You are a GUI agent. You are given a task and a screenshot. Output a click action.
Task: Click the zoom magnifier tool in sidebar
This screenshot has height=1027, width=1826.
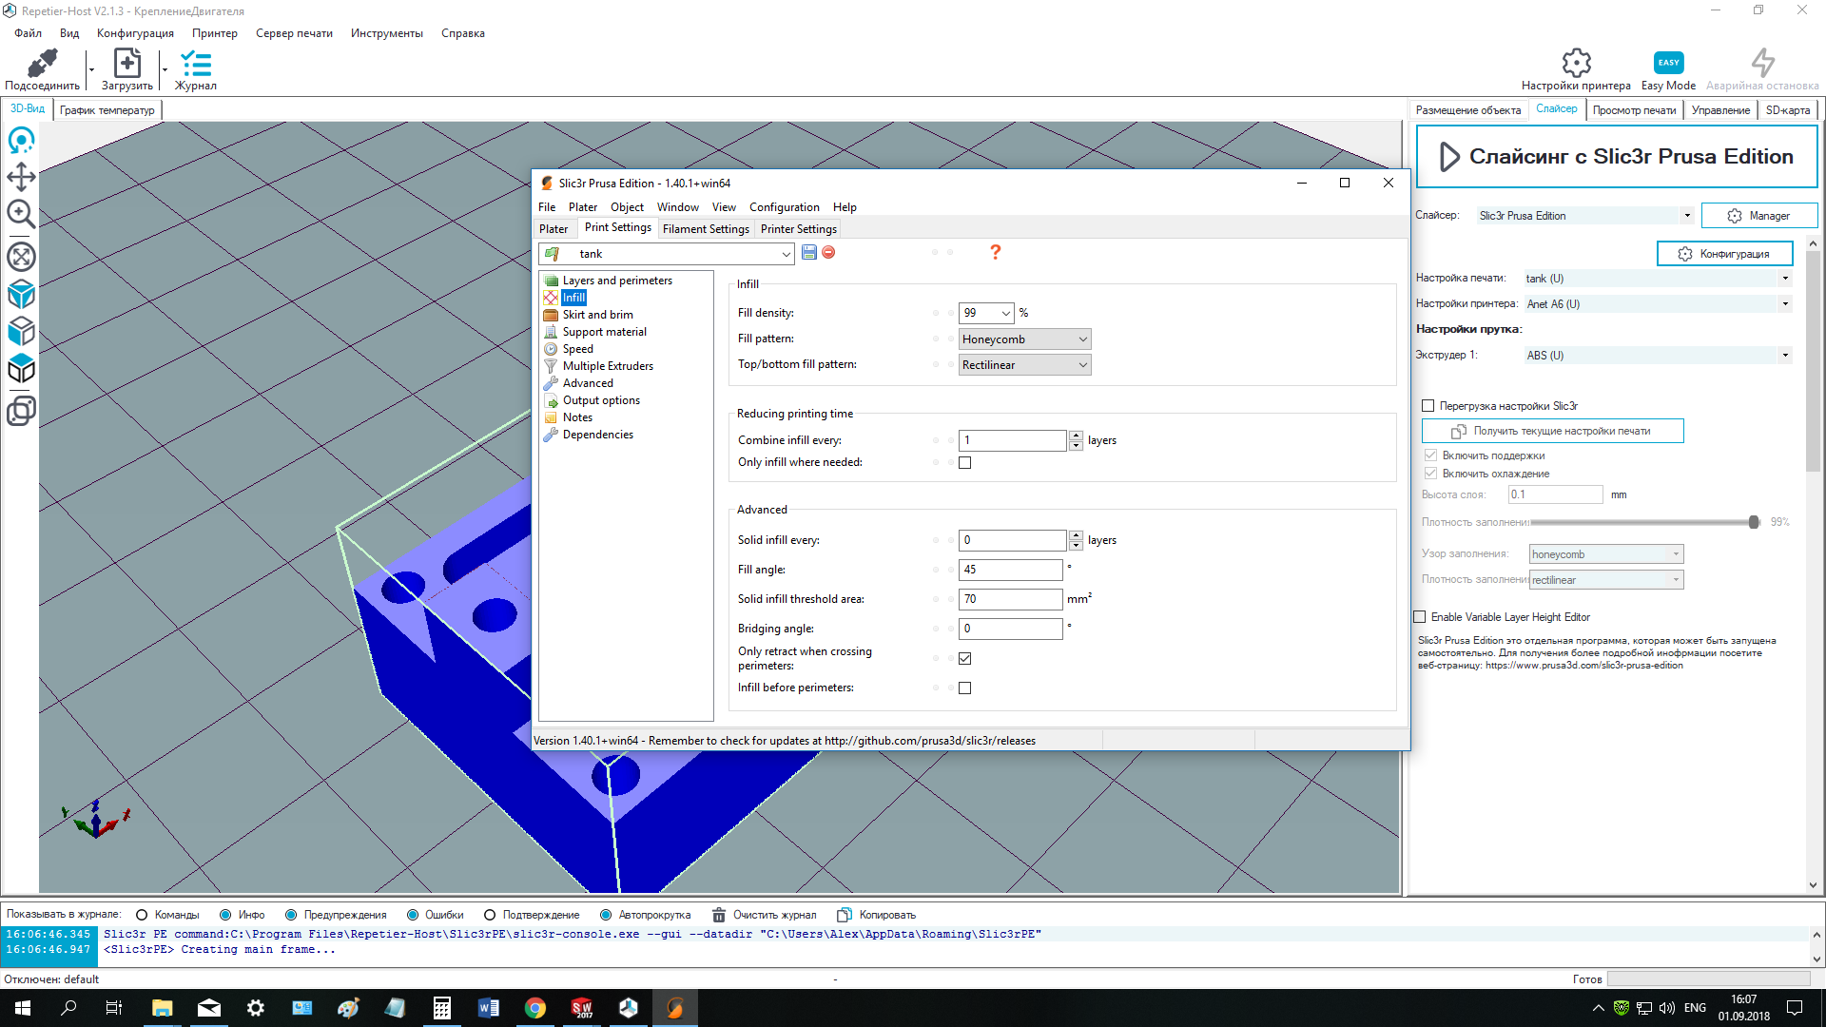(21, 214)
